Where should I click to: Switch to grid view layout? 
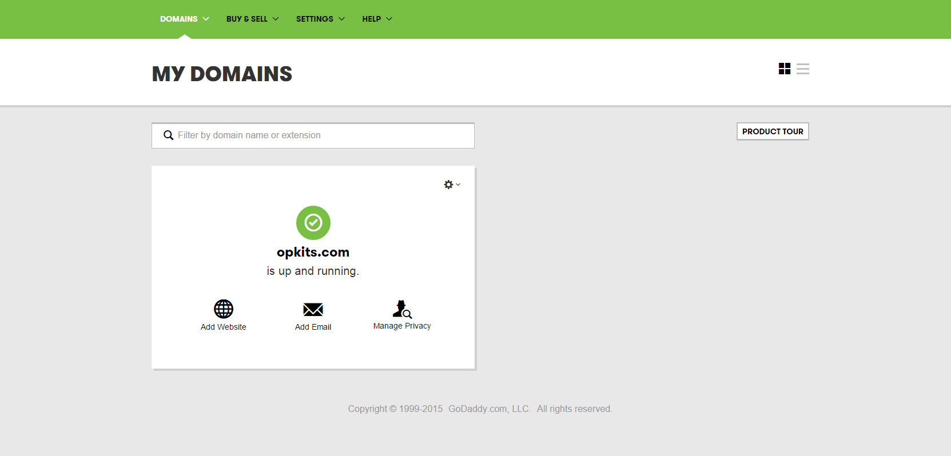785,69
